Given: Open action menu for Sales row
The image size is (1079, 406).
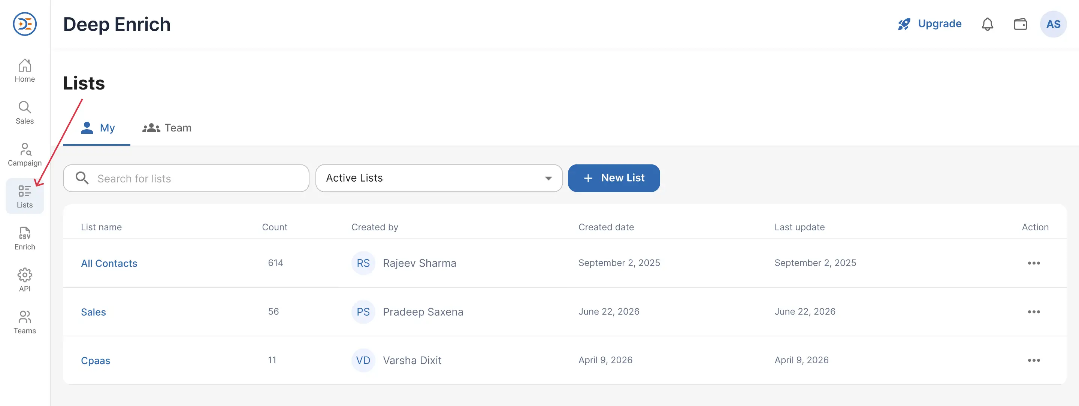Looking at the screenshot, I should [x=1034, y=312].
